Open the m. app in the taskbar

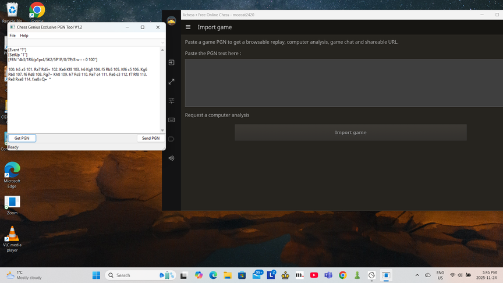(300, 275)
